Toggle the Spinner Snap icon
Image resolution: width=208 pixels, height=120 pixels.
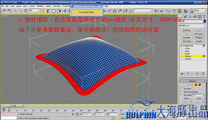pyautogui.click(x=125, y=11)
